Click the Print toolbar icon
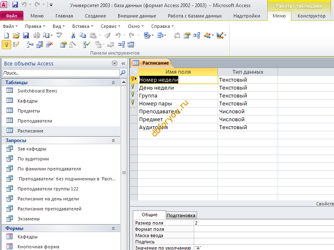The height and width of the screenshot is (250, 334). 37,35
